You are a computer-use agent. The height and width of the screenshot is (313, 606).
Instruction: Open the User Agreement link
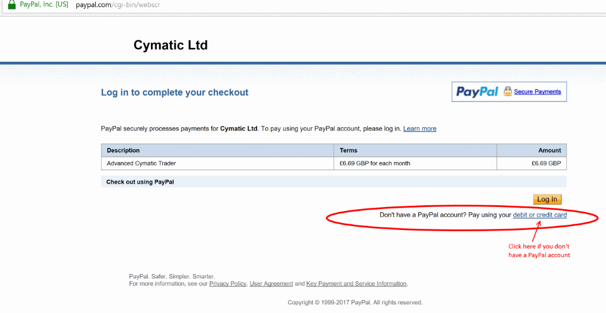272,284
